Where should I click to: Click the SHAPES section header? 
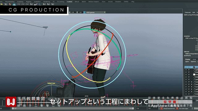187,36
